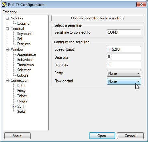Click the Stop bits input field
Viewport: 148px width, 142px height.
click(x=124, y=65)
